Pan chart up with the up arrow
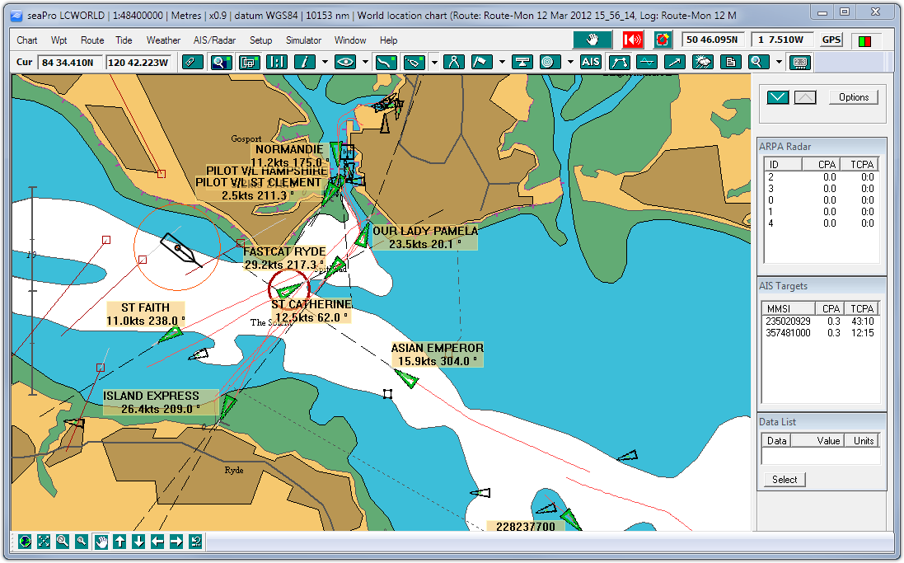The height and width of the screenshot is (563, 904). point(120,541)
